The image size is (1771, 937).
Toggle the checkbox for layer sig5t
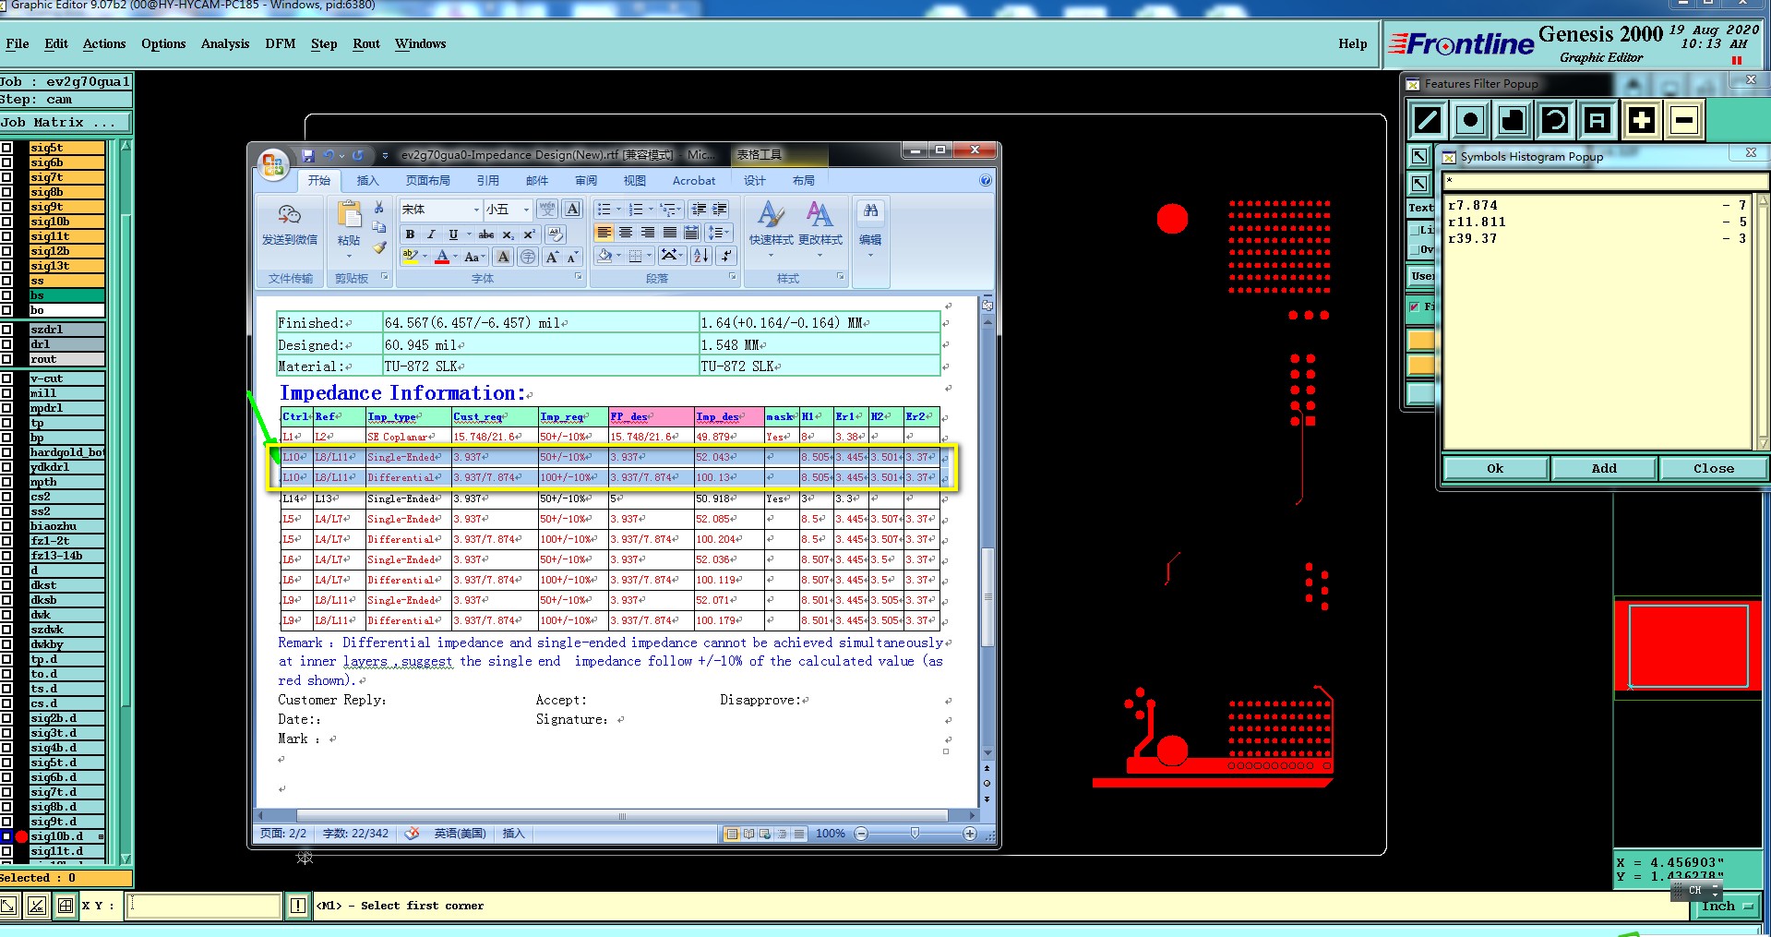[6, 148]
